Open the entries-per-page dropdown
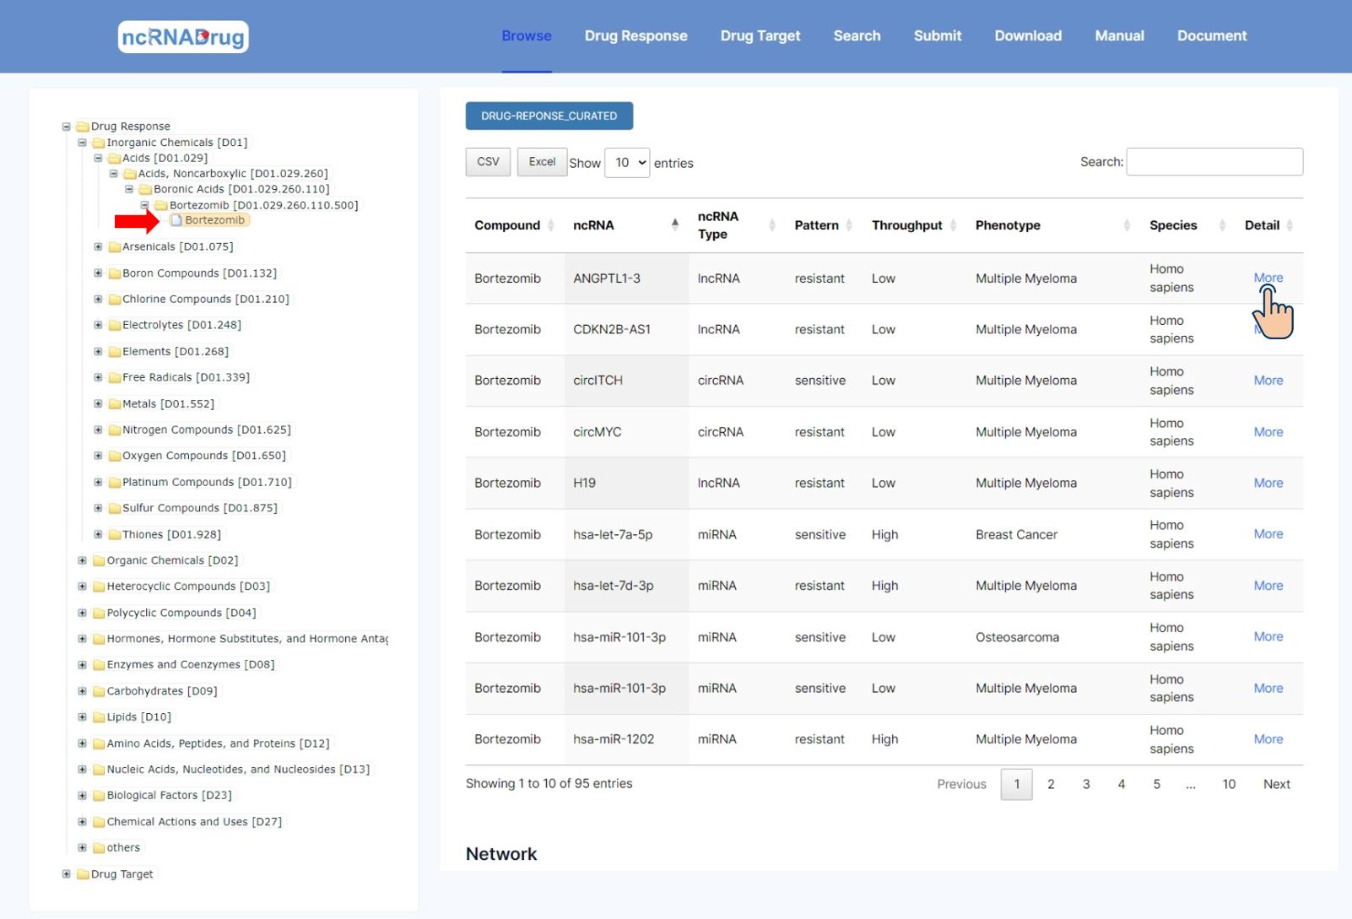The image size is (1352, 919). click(x=627, y=163)
